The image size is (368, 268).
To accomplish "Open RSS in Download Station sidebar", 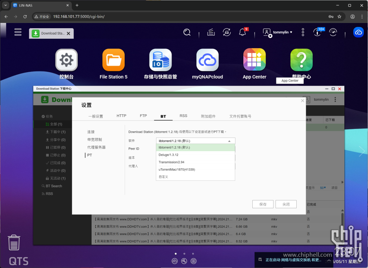I will 47,194.
